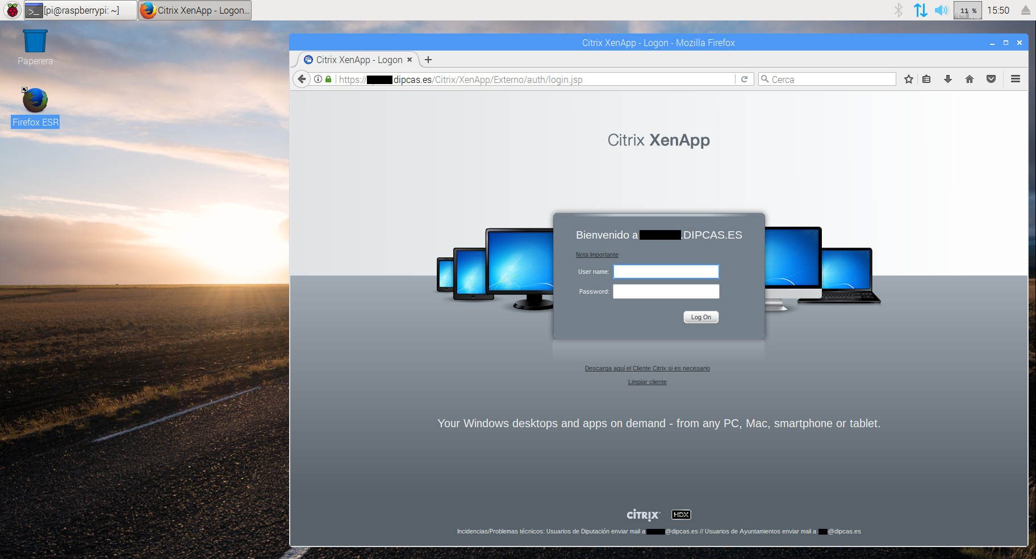This screenshot has height=559, width=1036.
Task: Focus the URL address bar
Action: coord(536,80)
